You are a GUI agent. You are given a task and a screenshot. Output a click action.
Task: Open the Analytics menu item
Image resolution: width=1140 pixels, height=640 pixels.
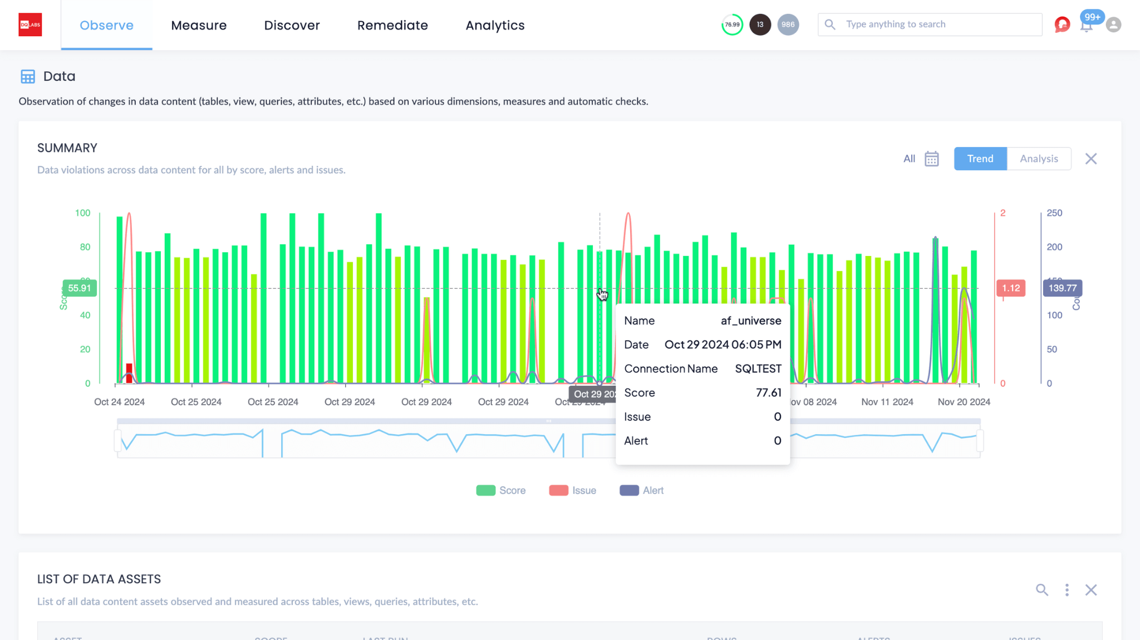pyautogui.click(x=494, y=25)
